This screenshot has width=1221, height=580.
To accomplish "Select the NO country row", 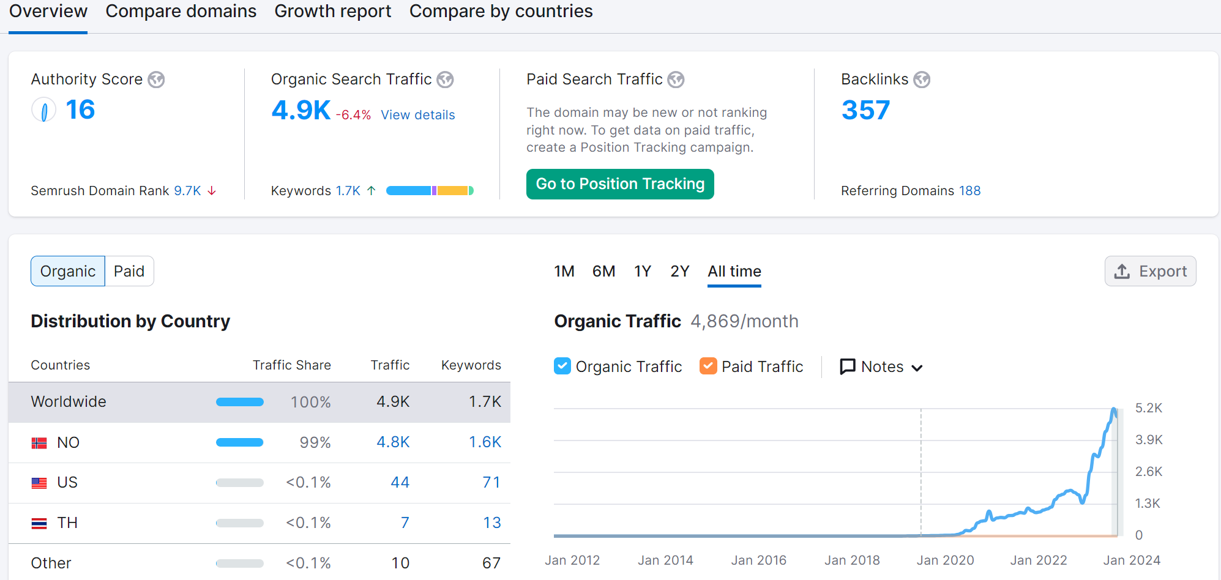I will tap(68, 442).
